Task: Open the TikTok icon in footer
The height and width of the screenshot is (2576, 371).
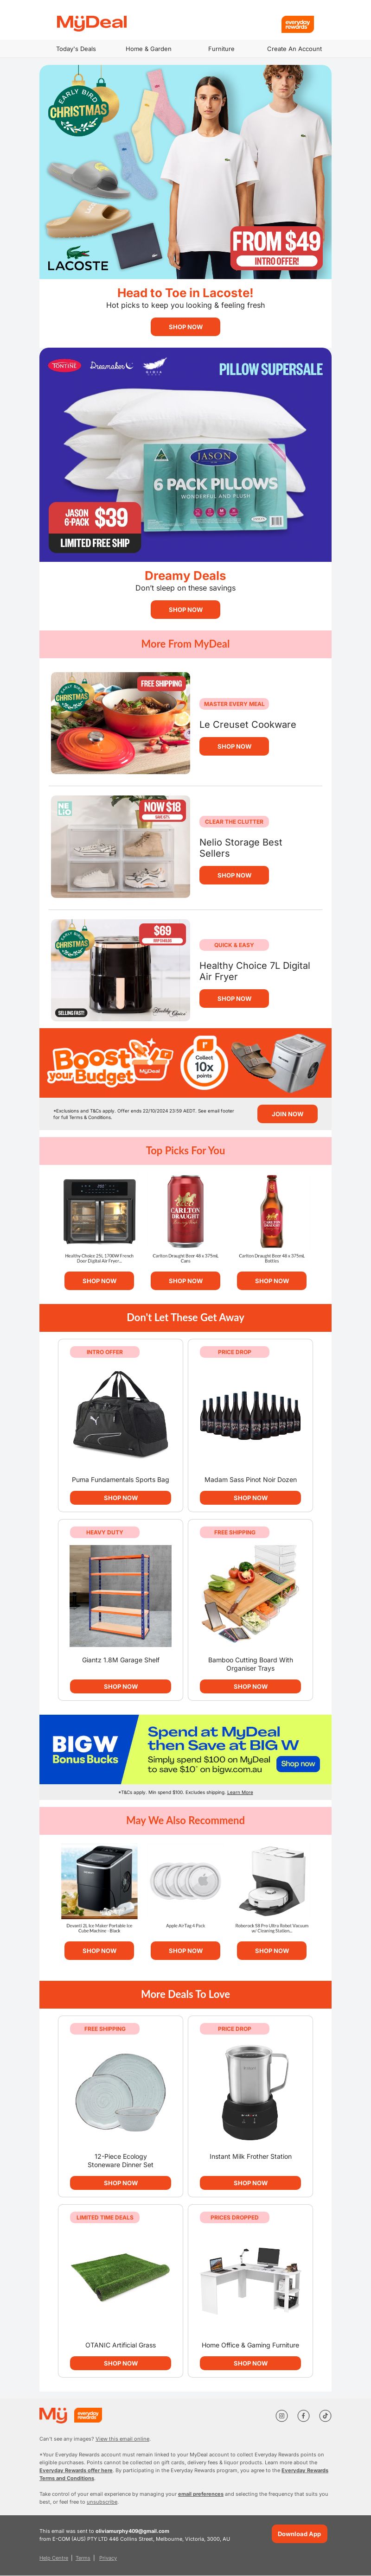Action: click(x=325, y=2415)
